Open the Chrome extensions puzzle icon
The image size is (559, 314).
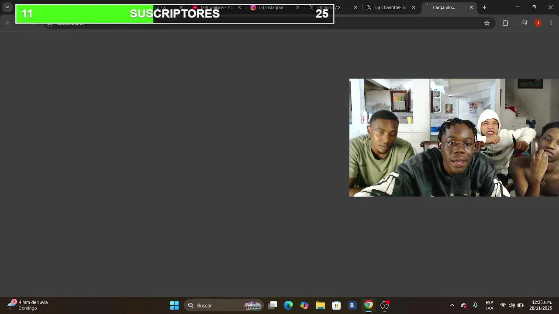(x=506, y=23)
